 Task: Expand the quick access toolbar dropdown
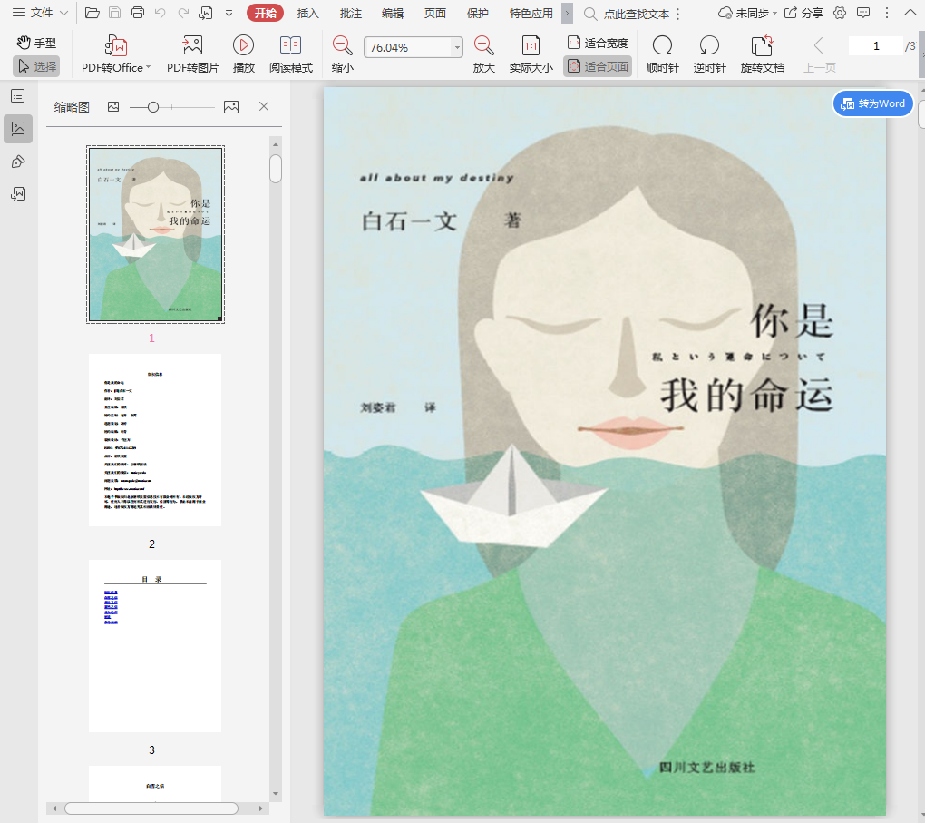[x=229, y=13]
